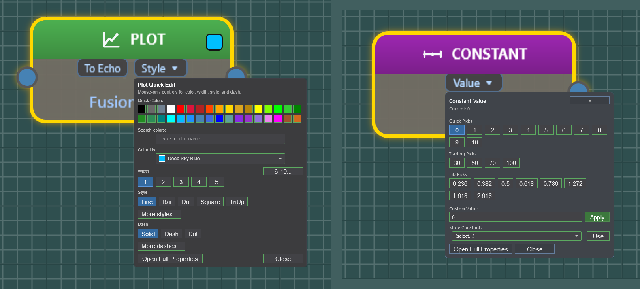This screenshot has width=640, height=289.
Task: Select quick pick value 1
Action: tap(475, 130)
